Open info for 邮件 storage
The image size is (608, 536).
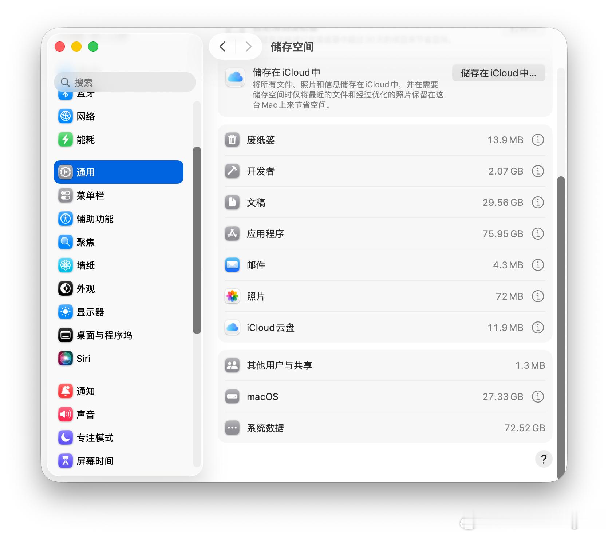click(x=538, y=265)
